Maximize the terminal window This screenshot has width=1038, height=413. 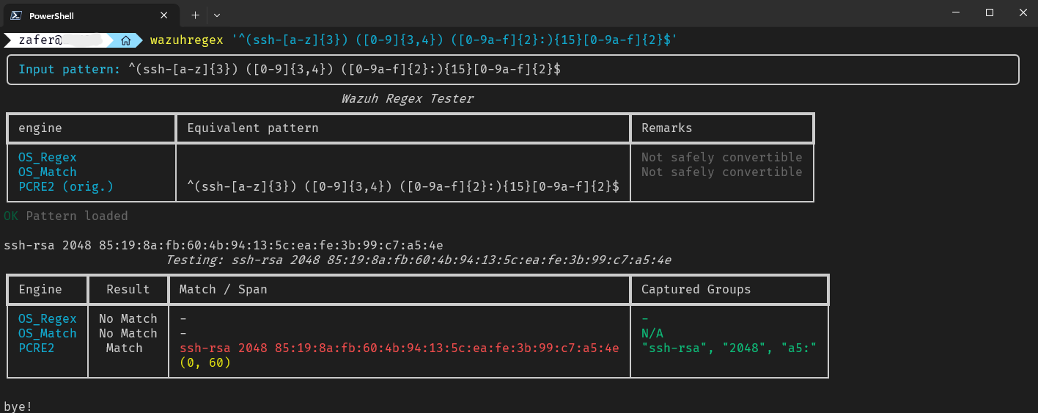pyautogui.click(x=990, y=12)
